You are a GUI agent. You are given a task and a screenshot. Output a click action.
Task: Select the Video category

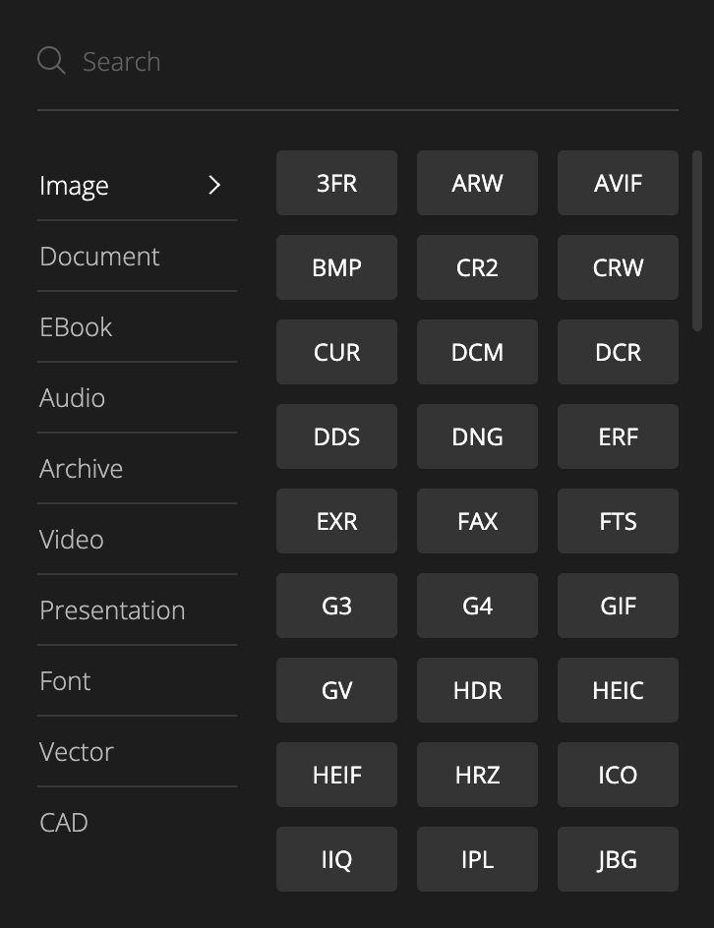[137, 539]
